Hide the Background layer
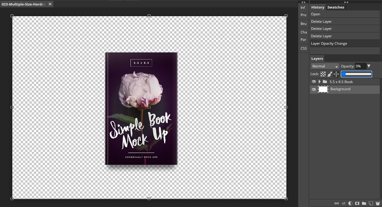Image resolution: width=382 pixels, height=207 pixels. coord(314,89)
